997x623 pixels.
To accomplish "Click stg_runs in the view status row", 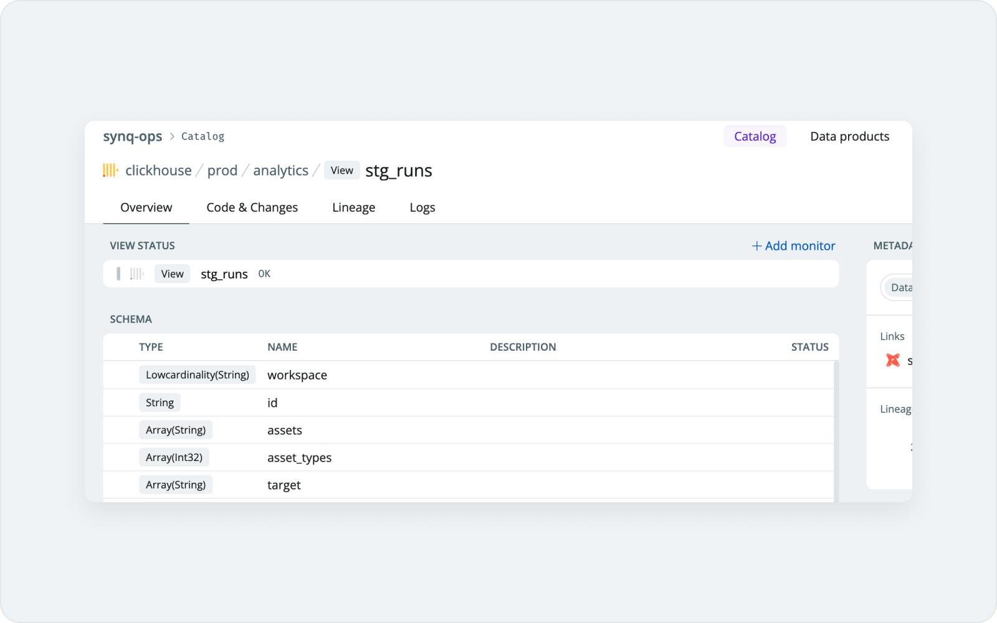I will [x=224, y=274].
